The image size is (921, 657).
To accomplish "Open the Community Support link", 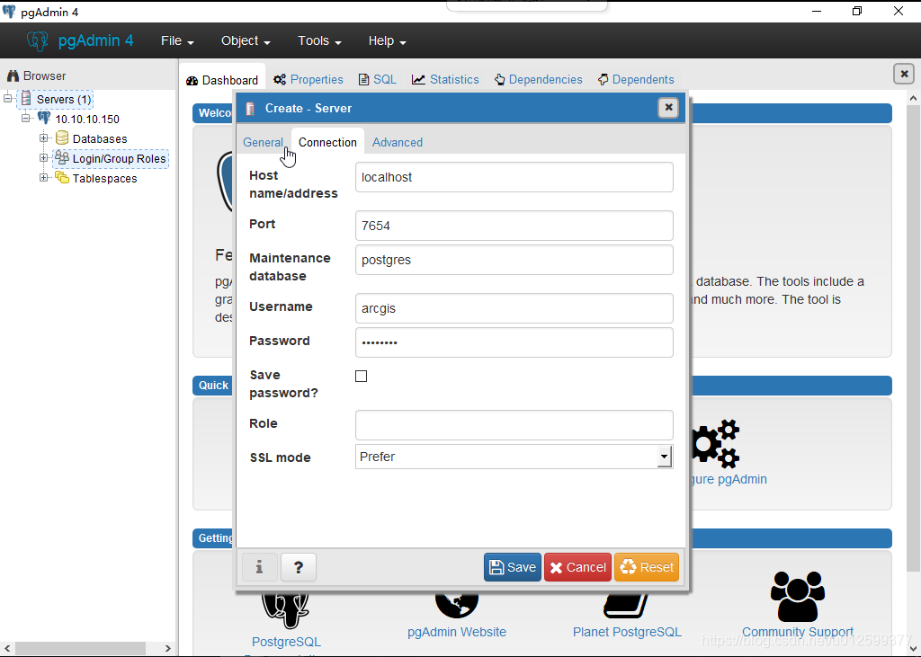I will (x=798, y=632).
